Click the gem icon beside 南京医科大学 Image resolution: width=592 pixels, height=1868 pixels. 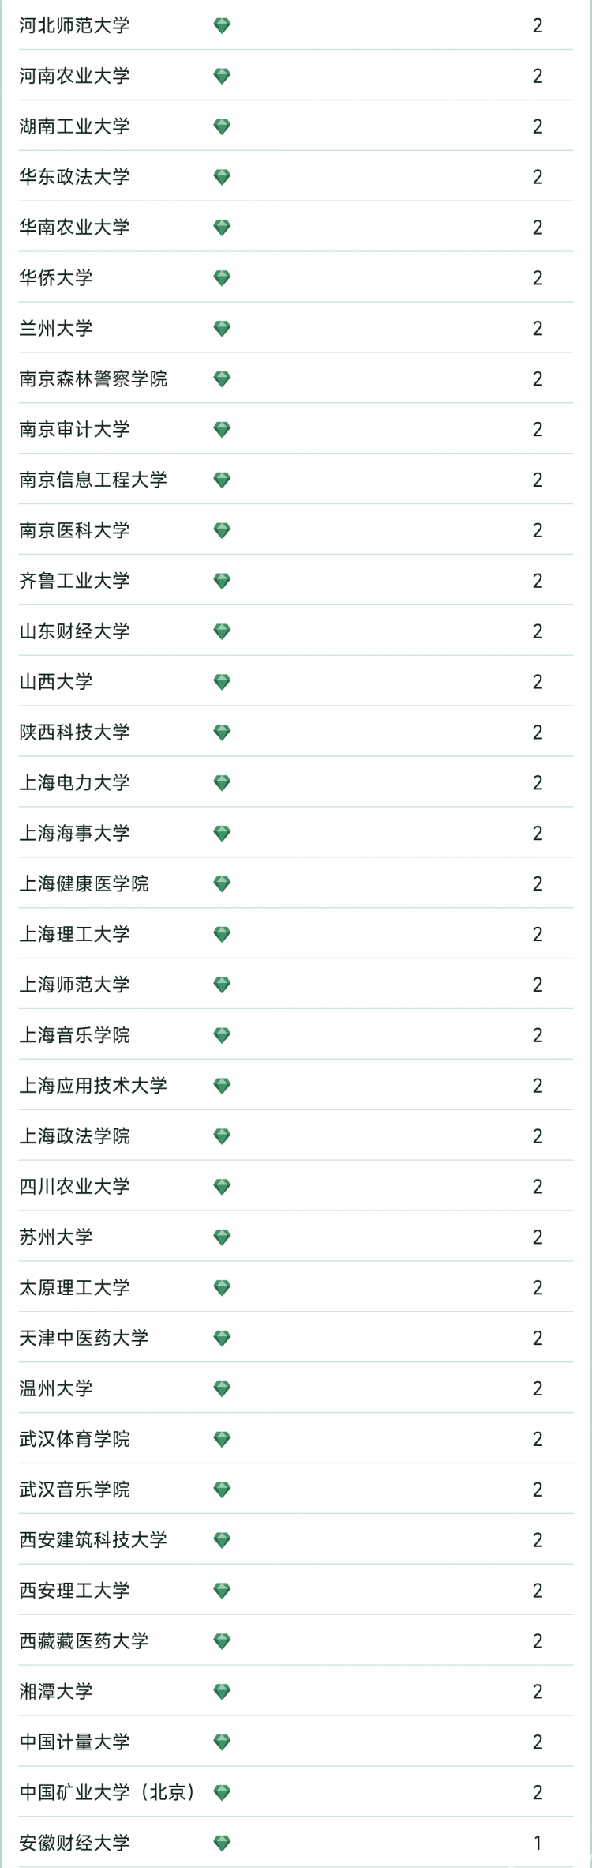(x=222, y=530)
